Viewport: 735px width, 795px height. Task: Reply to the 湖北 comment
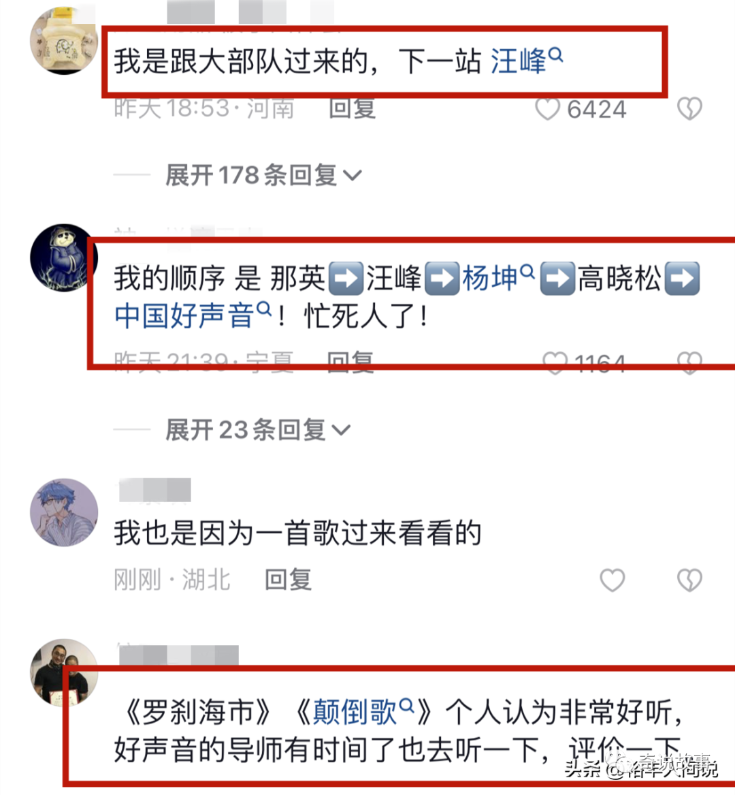pyautogui.click(x=289, y=580)
